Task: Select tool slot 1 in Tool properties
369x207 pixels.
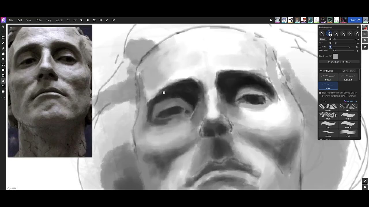Action: [322, 34]
